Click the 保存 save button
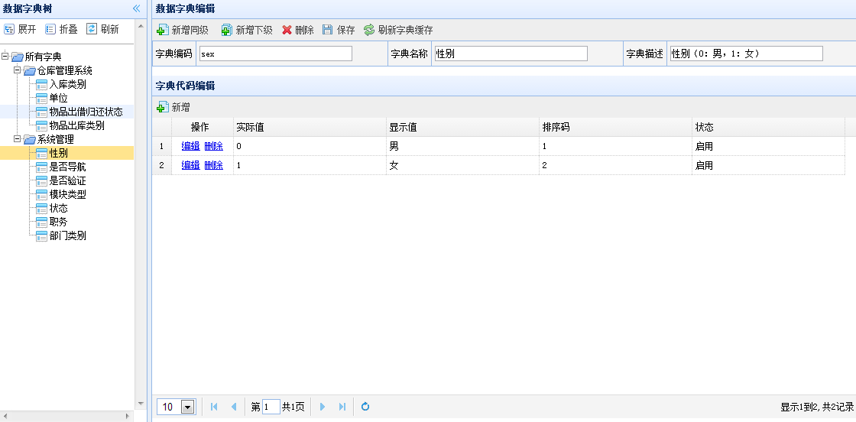This screenshot has height=422, width=856. coord(339,30)
